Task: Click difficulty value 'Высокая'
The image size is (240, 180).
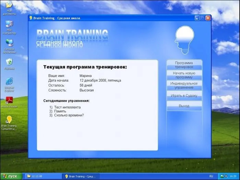Action: (x=87, y=90)
